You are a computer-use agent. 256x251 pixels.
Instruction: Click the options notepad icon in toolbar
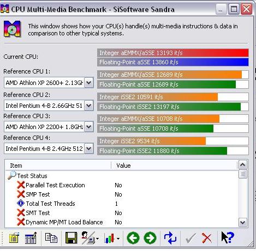(x=14, y=238)
